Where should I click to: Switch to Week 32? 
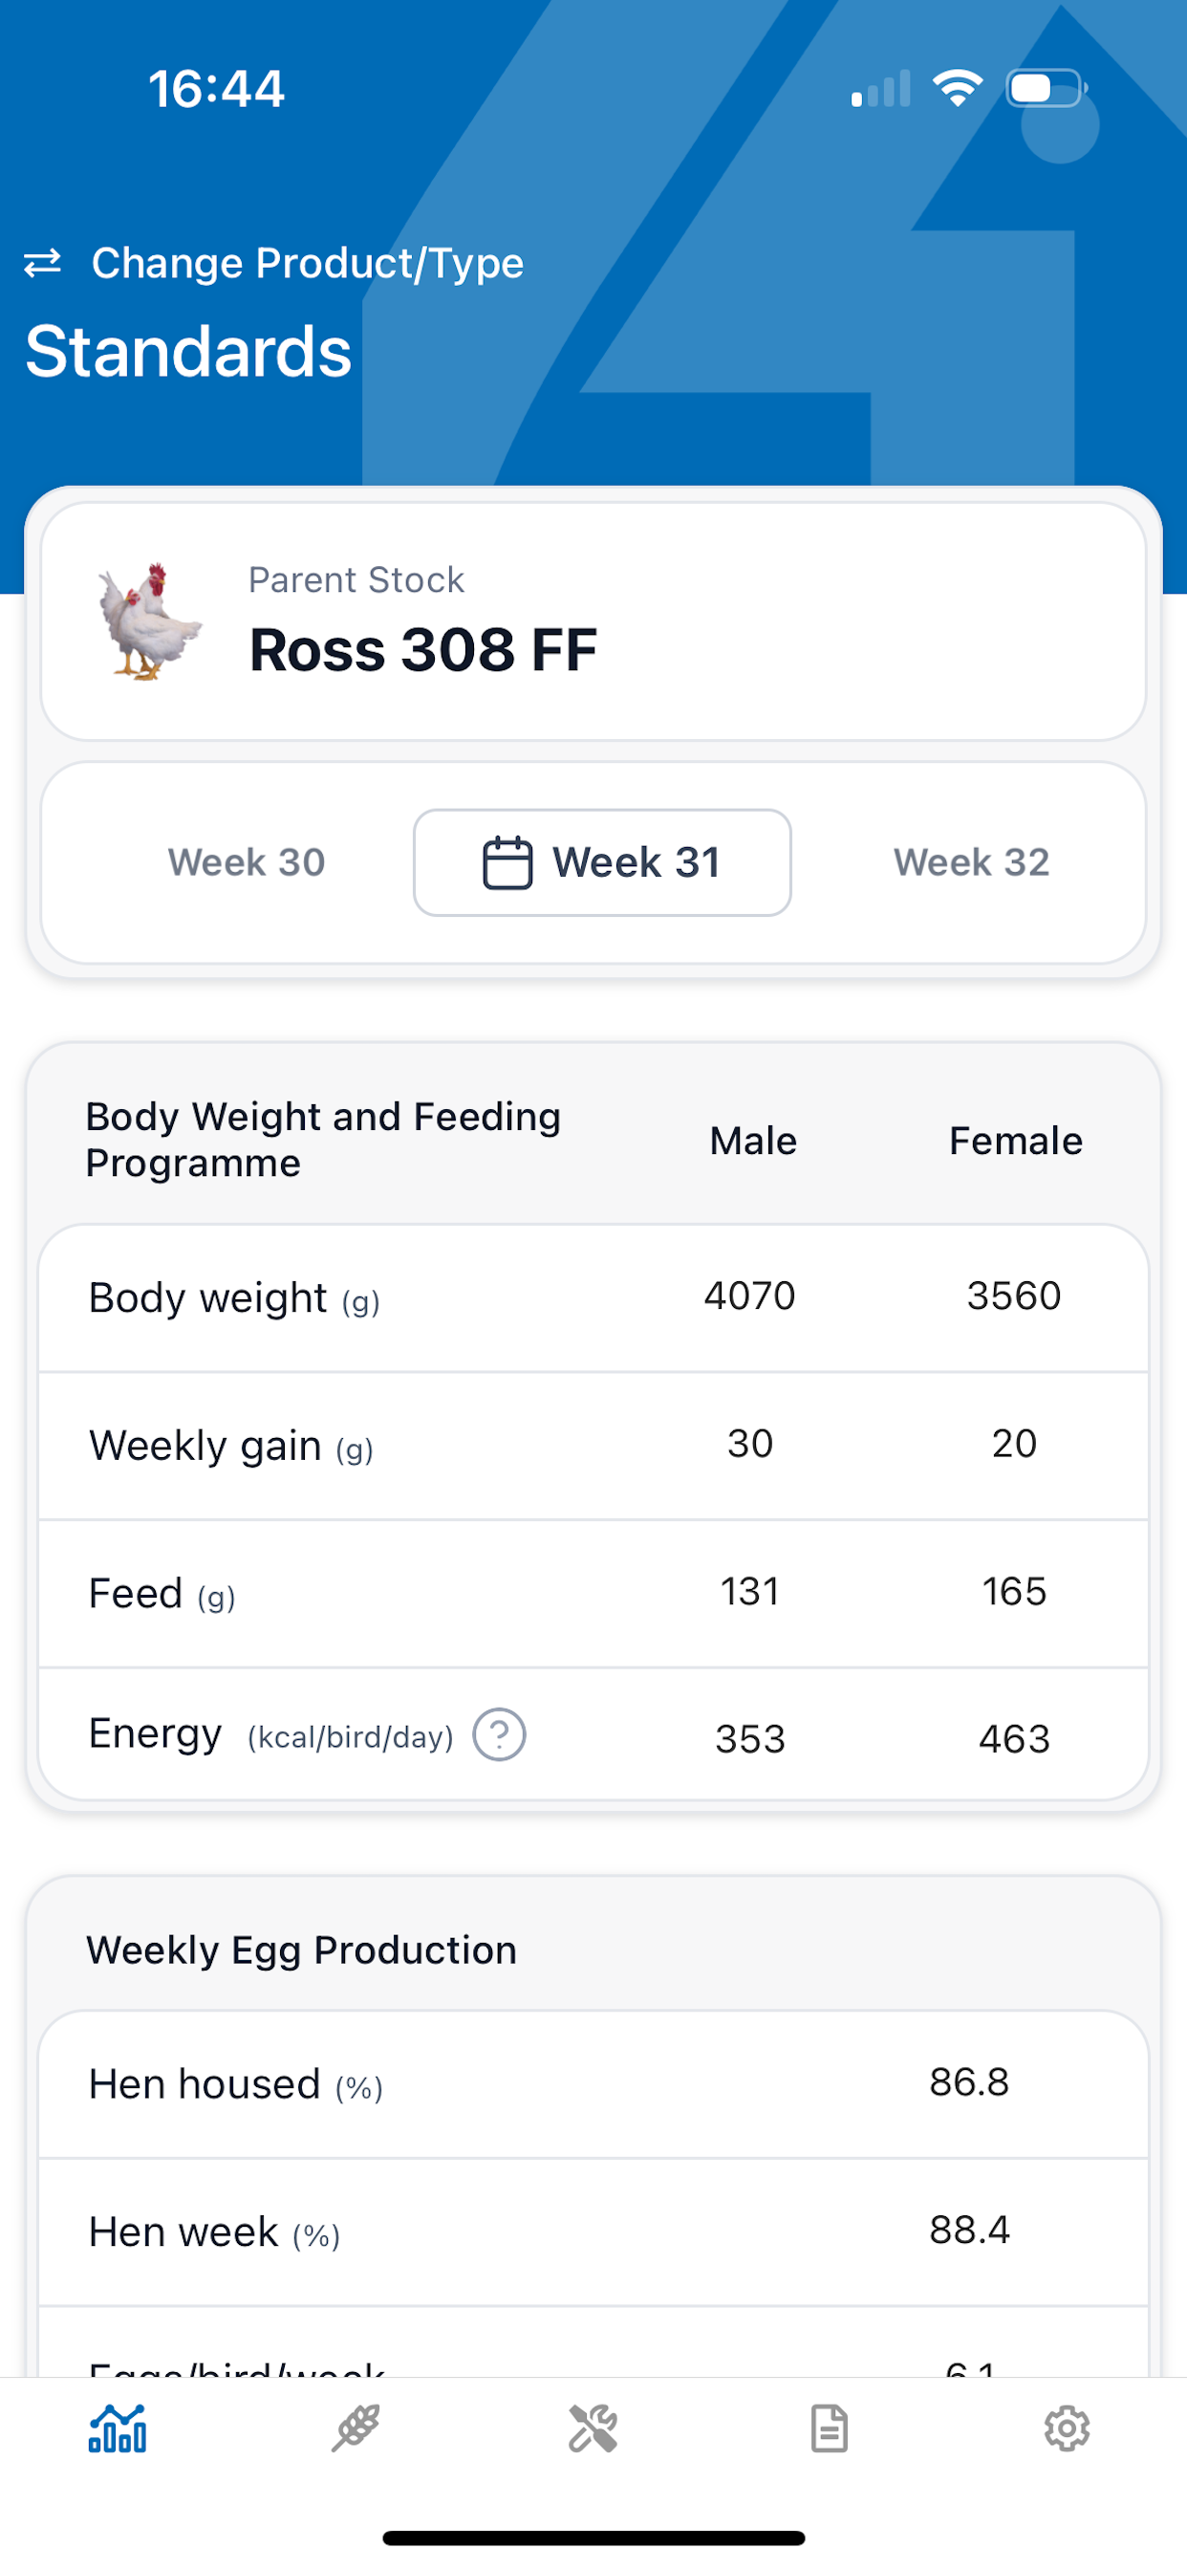point(971,863)
